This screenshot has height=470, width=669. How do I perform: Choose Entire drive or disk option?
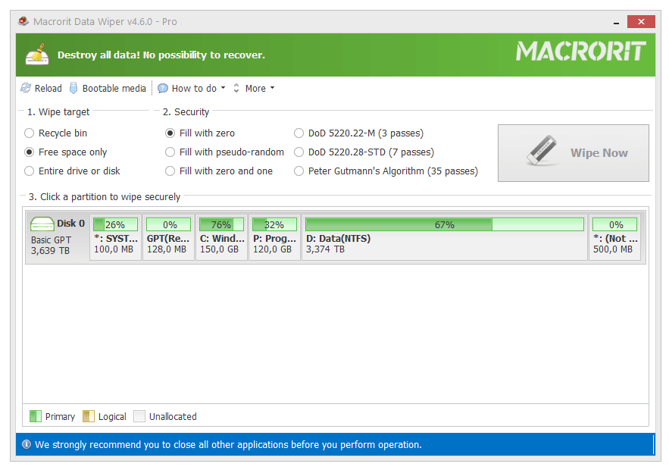29,171
